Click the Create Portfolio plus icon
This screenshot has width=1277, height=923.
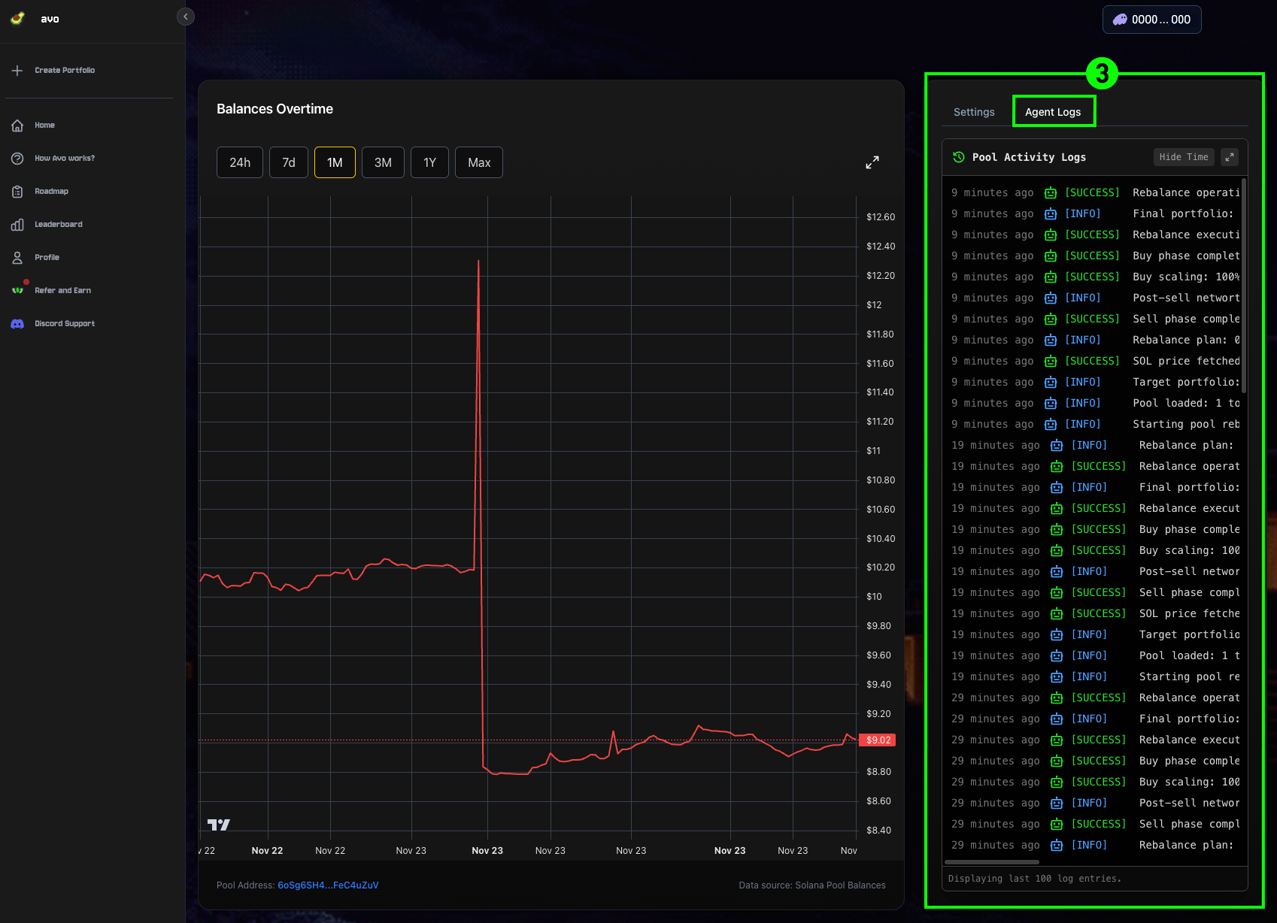point(17,70)
